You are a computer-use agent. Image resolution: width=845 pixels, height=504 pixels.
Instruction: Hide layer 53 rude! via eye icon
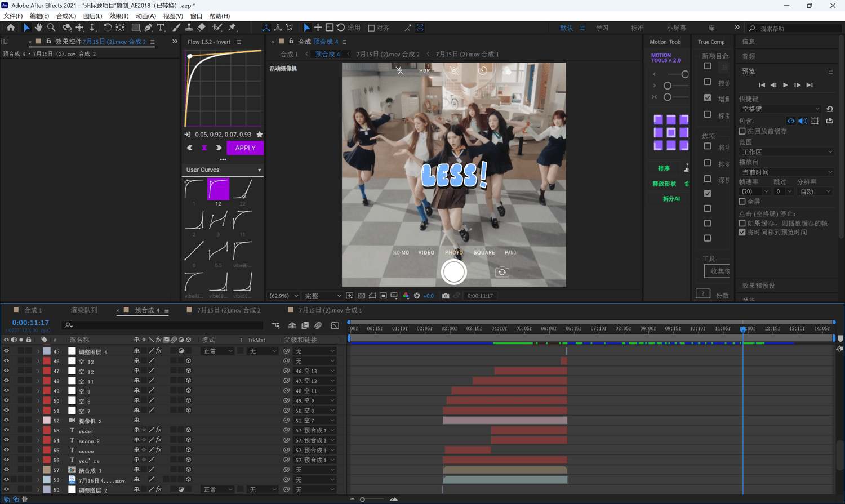tap(6, 430)
